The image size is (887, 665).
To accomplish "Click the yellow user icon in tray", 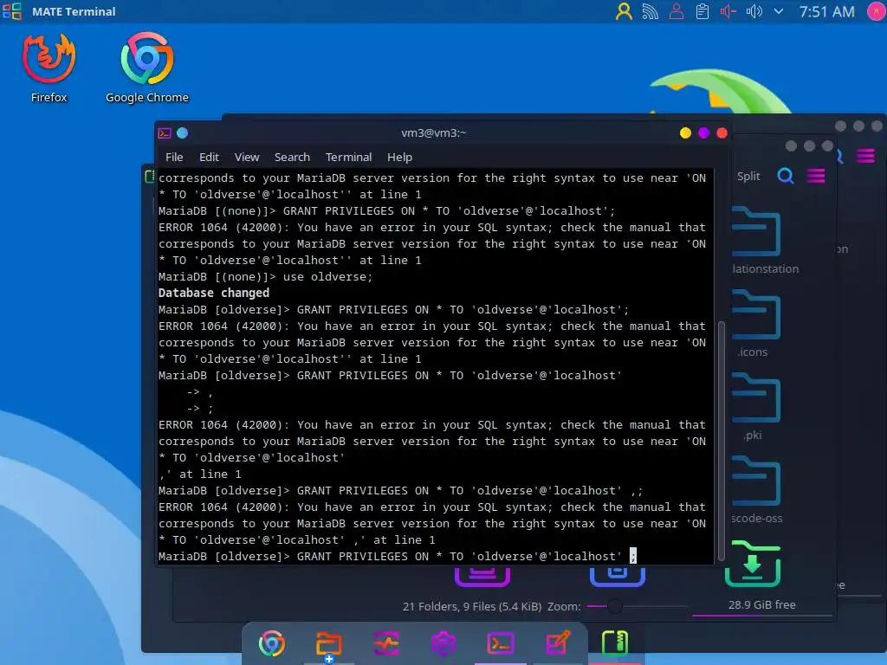I will point(624,11).
